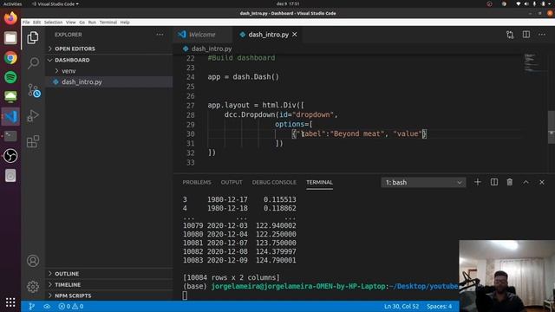
Task: Split the terminal panel
Action: pyautogui.click(x=494, y=182)
